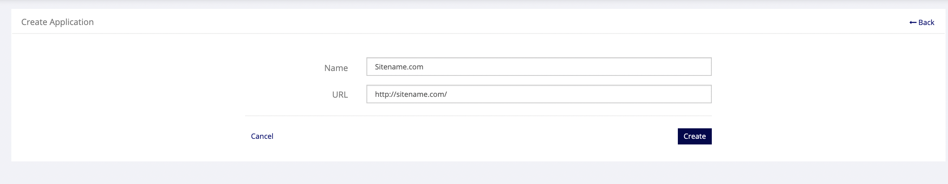
Task: Focus the URL input field
Action: point(539,94)
